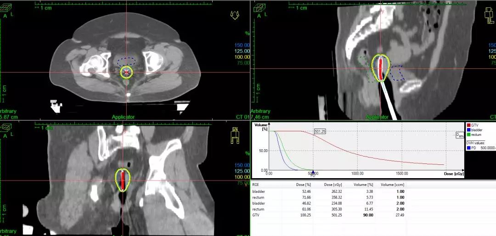Click the dashed blue bladder contour in sagittal view
Viewport: 496px width, 236px height.
(x=397, y=73)
